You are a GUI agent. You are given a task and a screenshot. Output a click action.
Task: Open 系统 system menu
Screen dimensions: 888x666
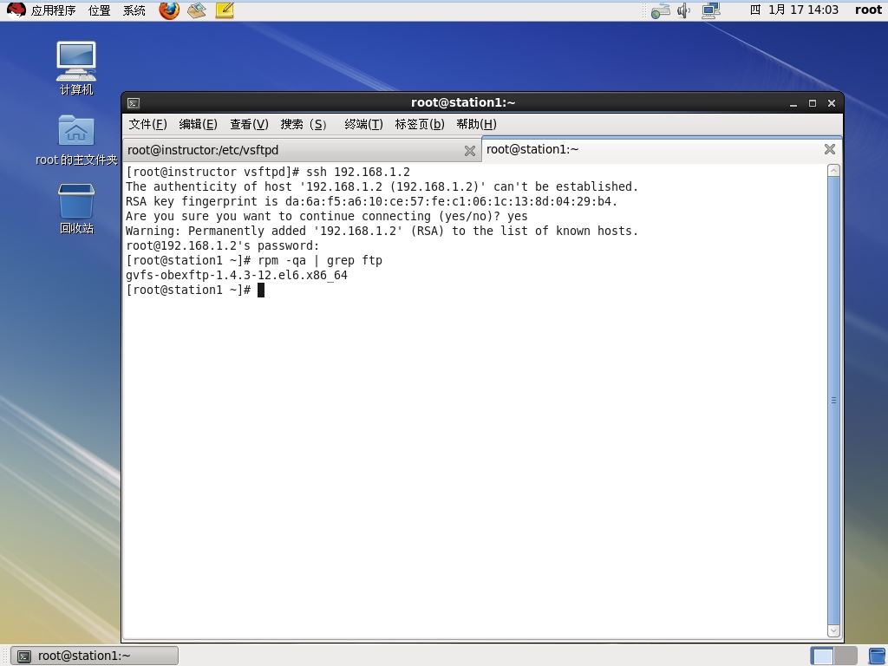tap(134, 10)
